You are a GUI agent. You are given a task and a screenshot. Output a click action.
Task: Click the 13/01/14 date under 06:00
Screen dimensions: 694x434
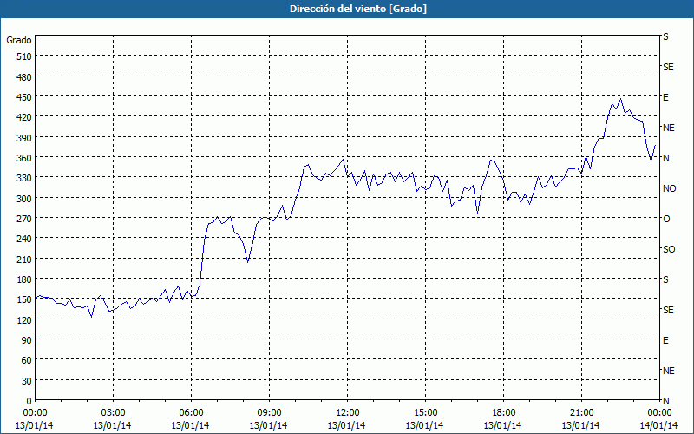click(190, 425)
